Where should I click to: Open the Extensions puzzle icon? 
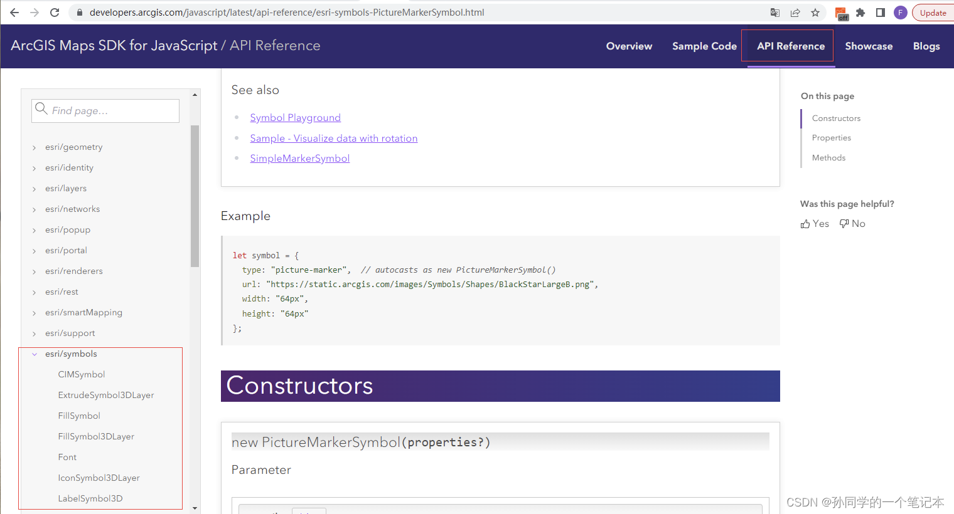click(x=860, y=13)
